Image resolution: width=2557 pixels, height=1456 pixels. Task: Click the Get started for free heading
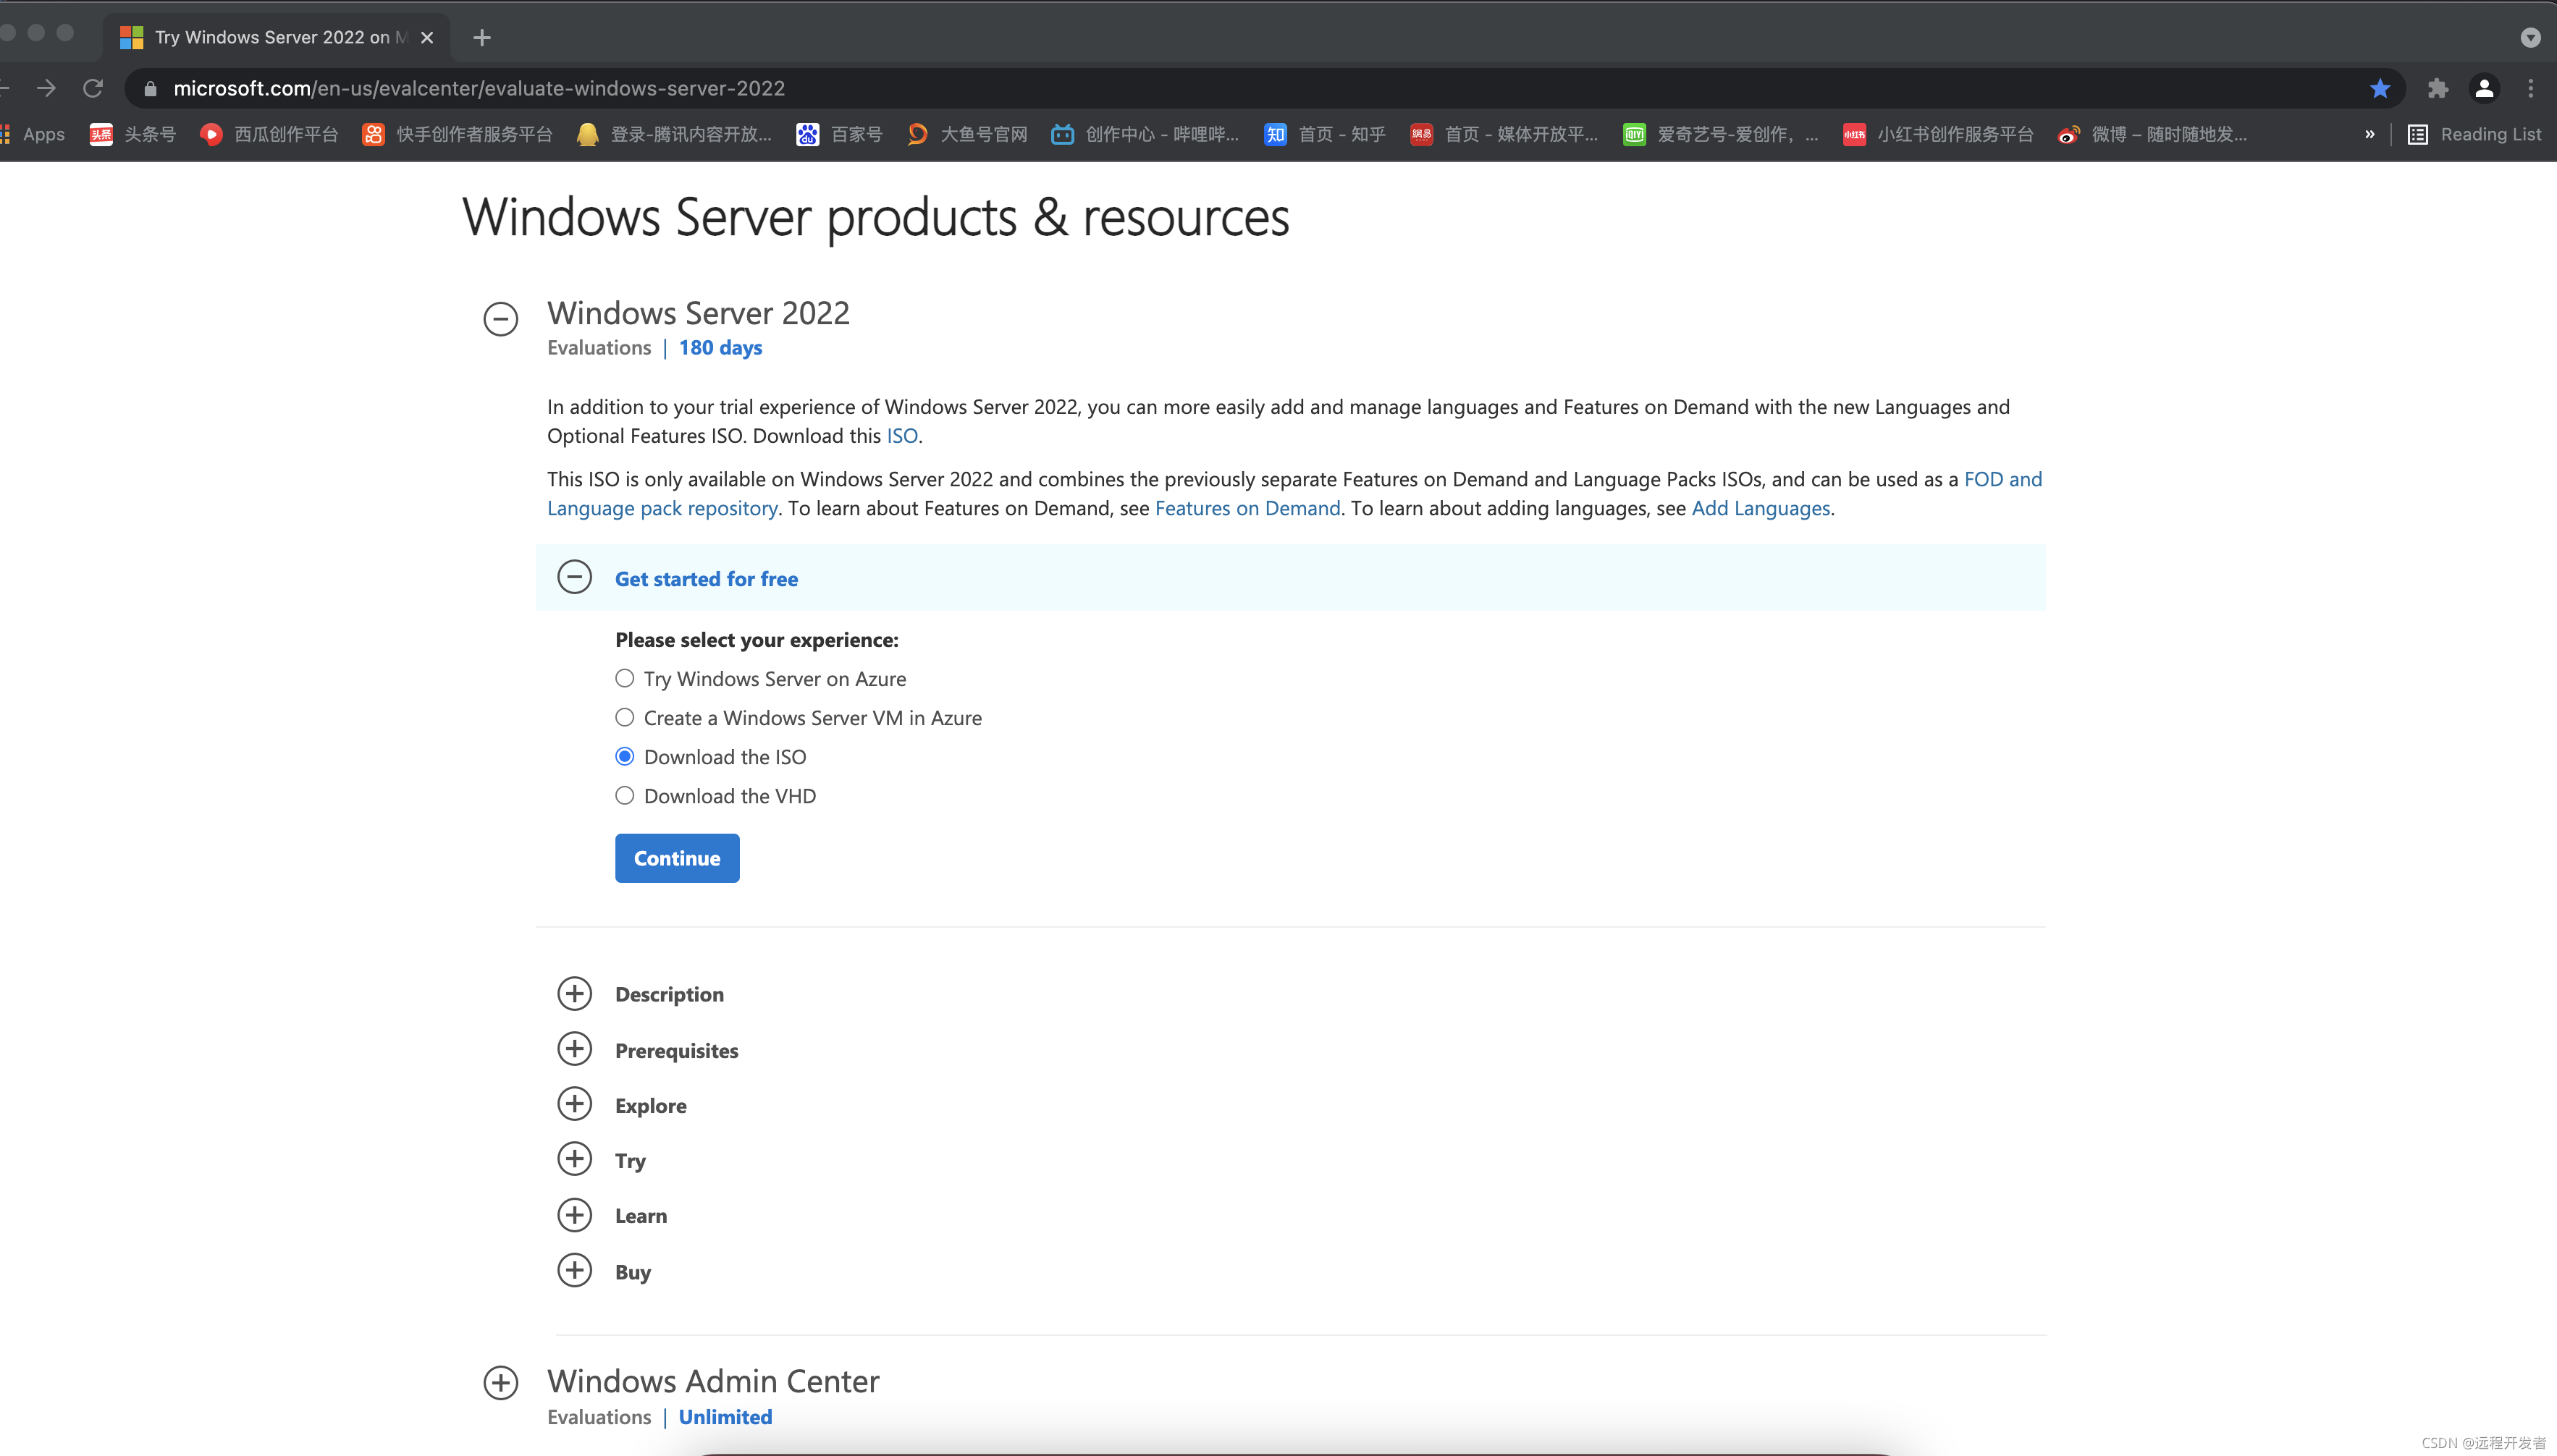[x=707, y=579]
